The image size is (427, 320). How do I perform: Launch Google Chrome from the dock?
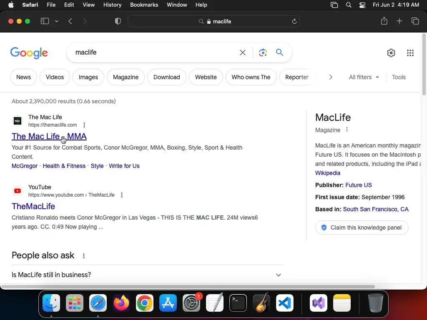click(145, 303)
